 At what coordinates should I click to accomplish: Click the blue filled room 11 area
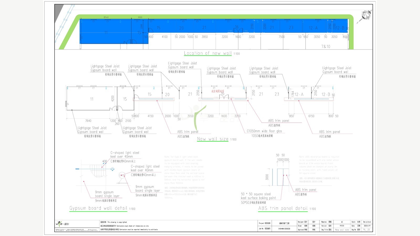click(x=106, y=31)
